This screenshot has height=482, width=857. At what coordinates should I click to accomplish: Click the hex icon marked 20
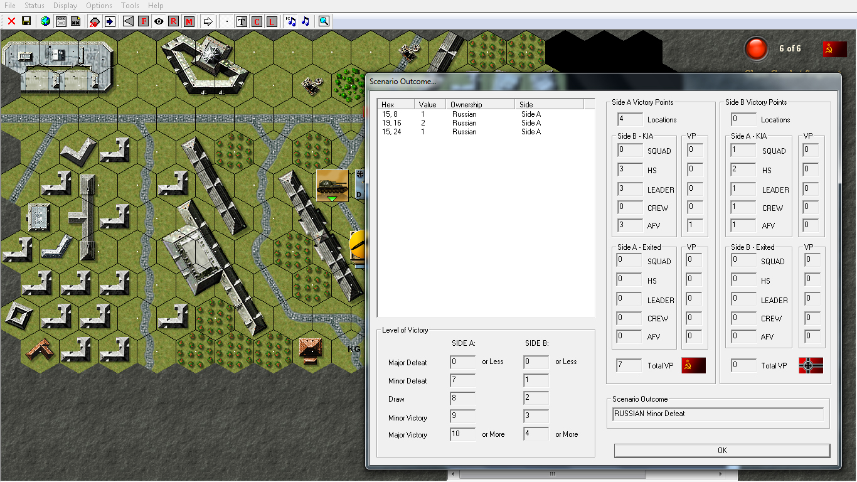[x=94, y=21]
